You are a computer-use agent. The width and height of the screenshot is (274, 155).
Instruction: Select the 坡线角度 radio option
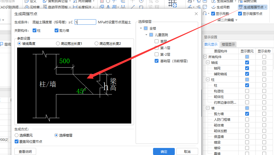pos(19,43)
